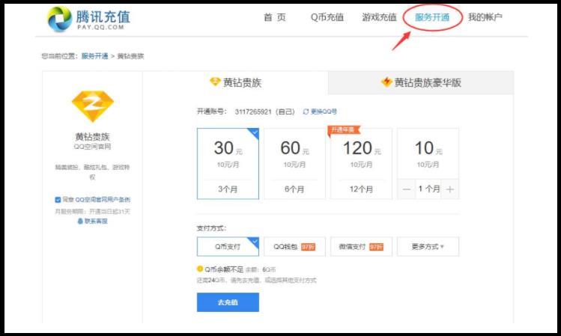Open the 服务开通 navigation item
561x336 pixels.
pyautogui.click(x=432, y=17)
